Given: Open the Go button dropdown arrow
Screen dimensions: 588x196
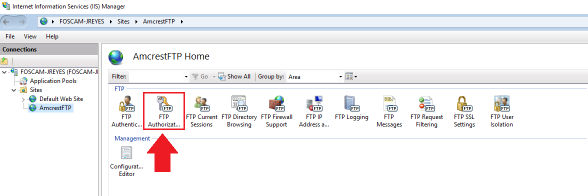Looking at the screenshot, I should 214,76.
